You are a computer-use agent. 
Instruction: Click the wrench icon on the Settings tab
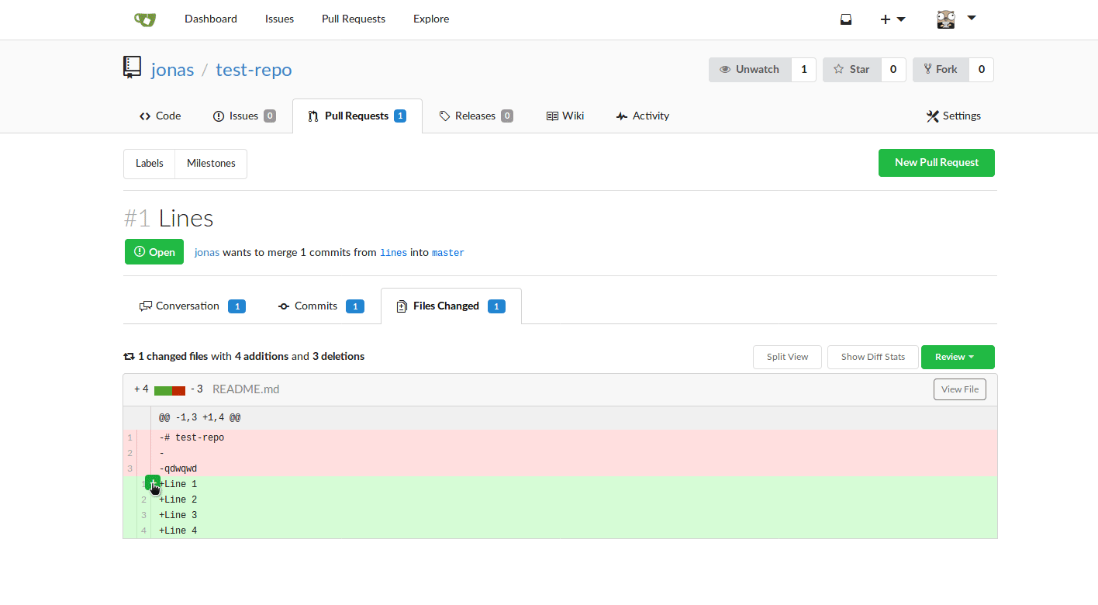932,115
